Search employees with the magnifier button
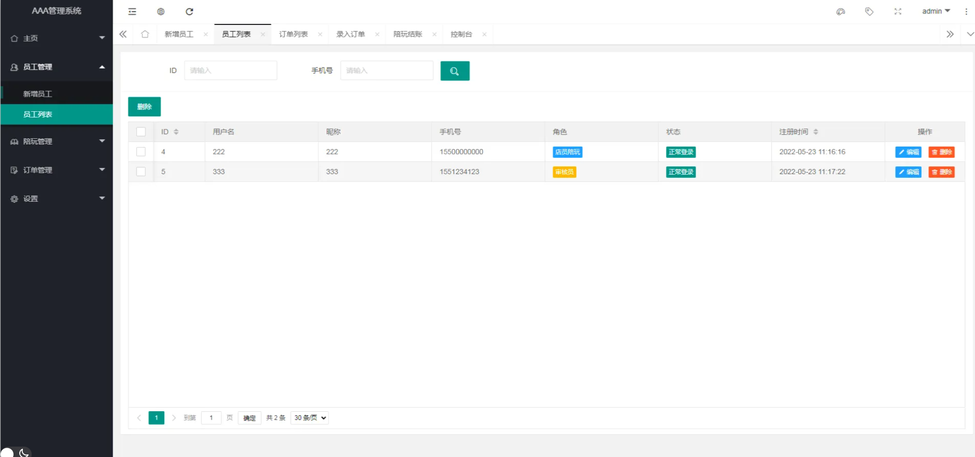 455,71
